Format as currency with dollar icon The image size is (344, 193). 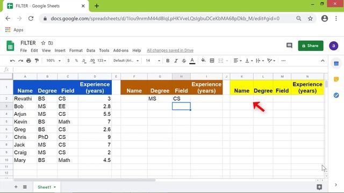click(x=68, y=61)
